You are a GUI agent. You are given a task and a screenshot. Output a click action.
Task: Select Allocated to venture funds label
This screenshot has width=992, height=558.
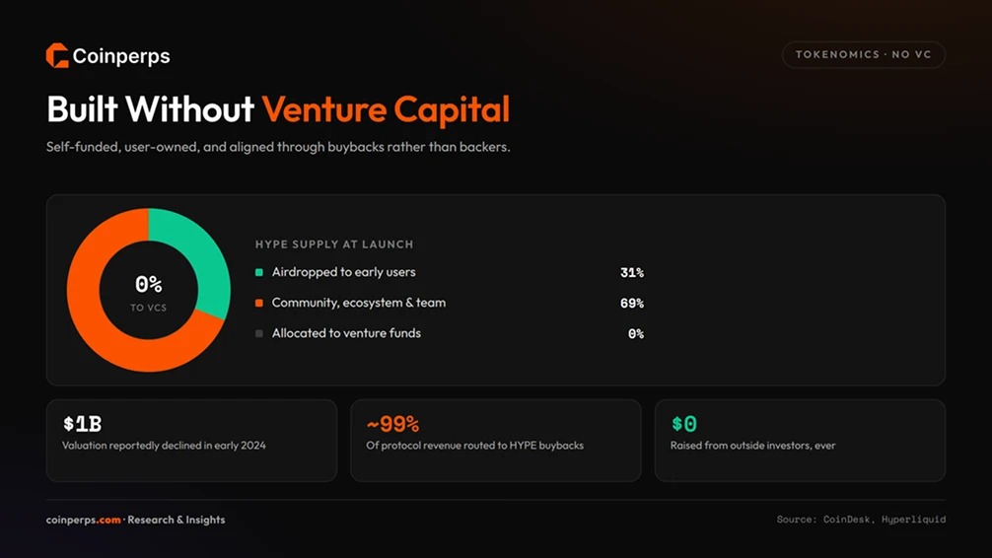click(x=346, y=333)
